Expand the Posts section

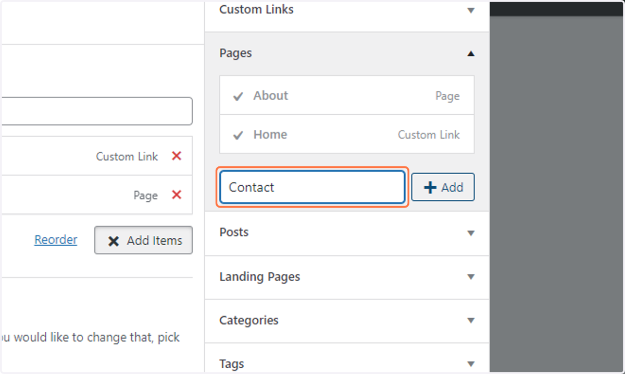point(471,233)
